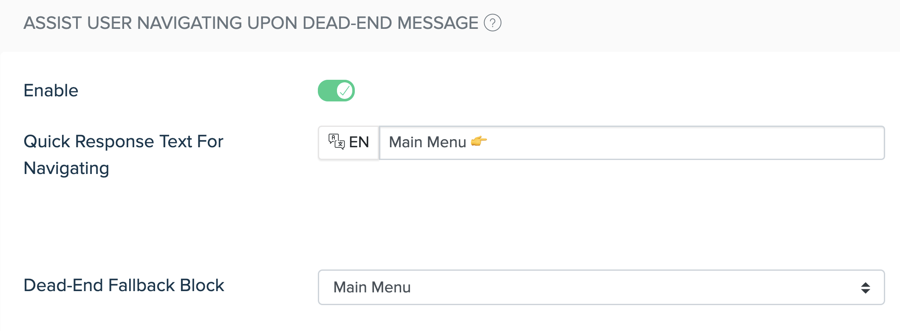
Task: Click the EN language button
Action: pos(348,143)
